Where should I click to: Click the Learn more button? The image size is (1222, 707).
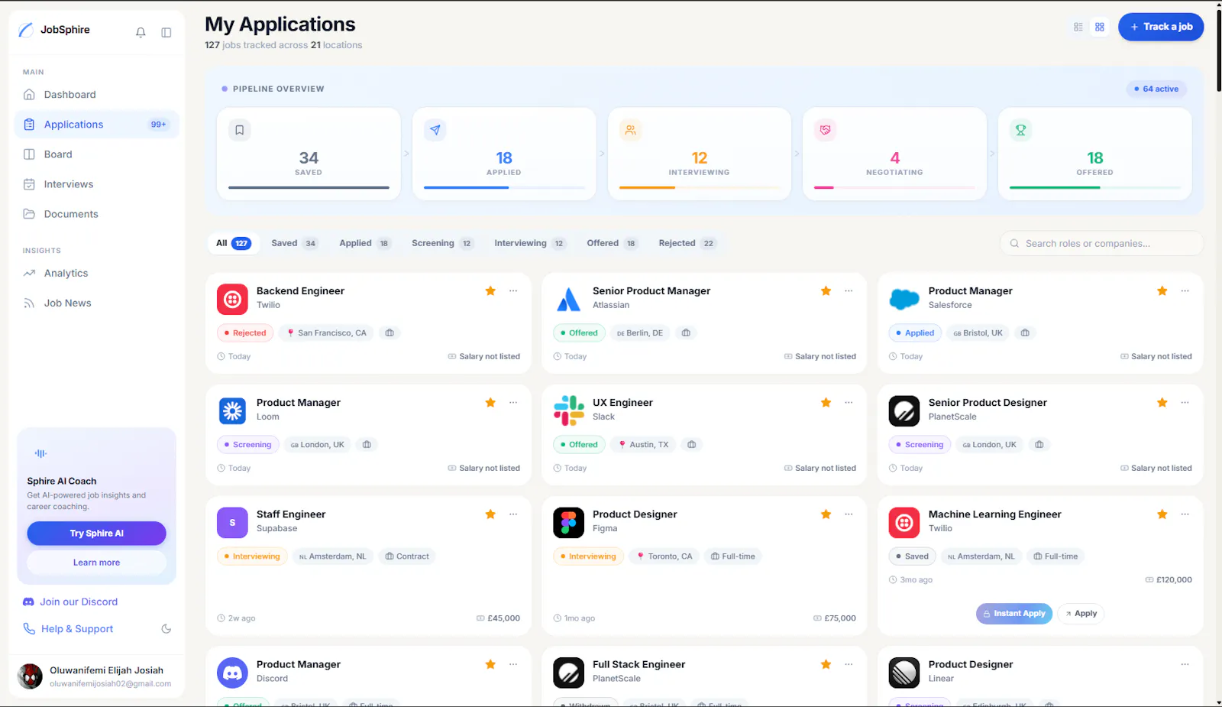point(96,563)
